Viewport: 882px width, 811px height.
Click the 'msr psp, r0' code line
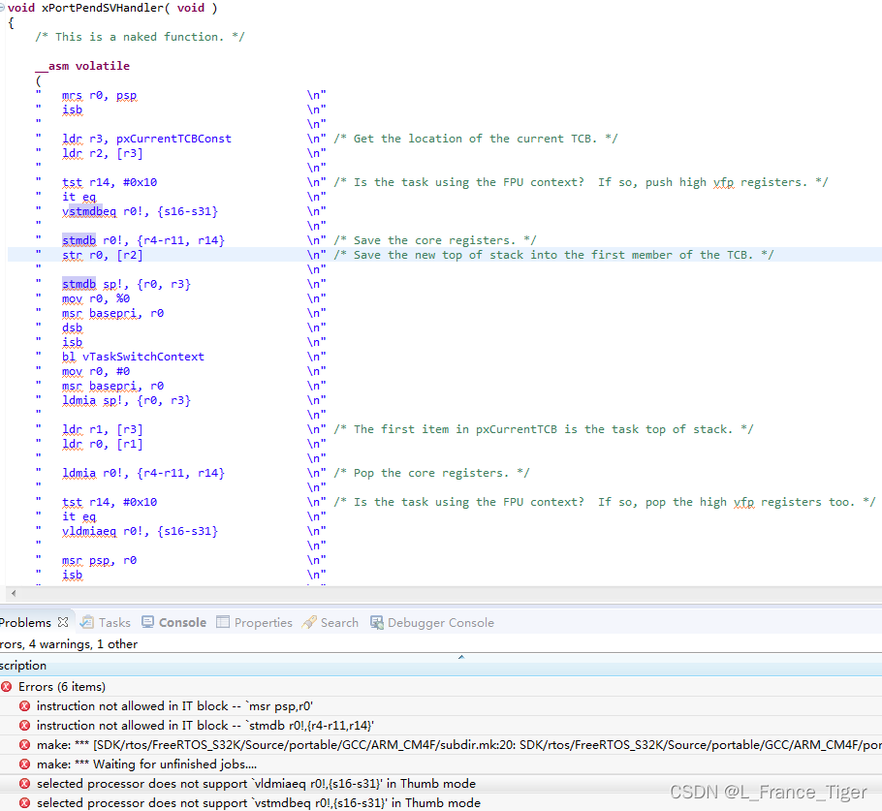(x=99, y=560)
